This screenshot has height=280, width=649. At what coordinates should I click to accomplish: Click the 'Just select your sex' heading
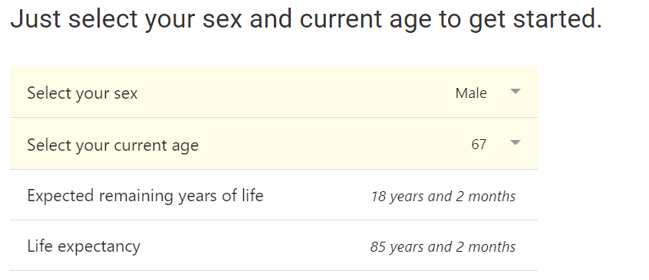126,19
